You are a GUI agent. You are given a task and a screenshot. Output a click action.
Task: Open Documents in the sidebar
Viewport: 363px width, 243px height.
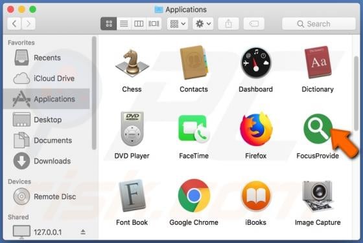click(46, 140)
